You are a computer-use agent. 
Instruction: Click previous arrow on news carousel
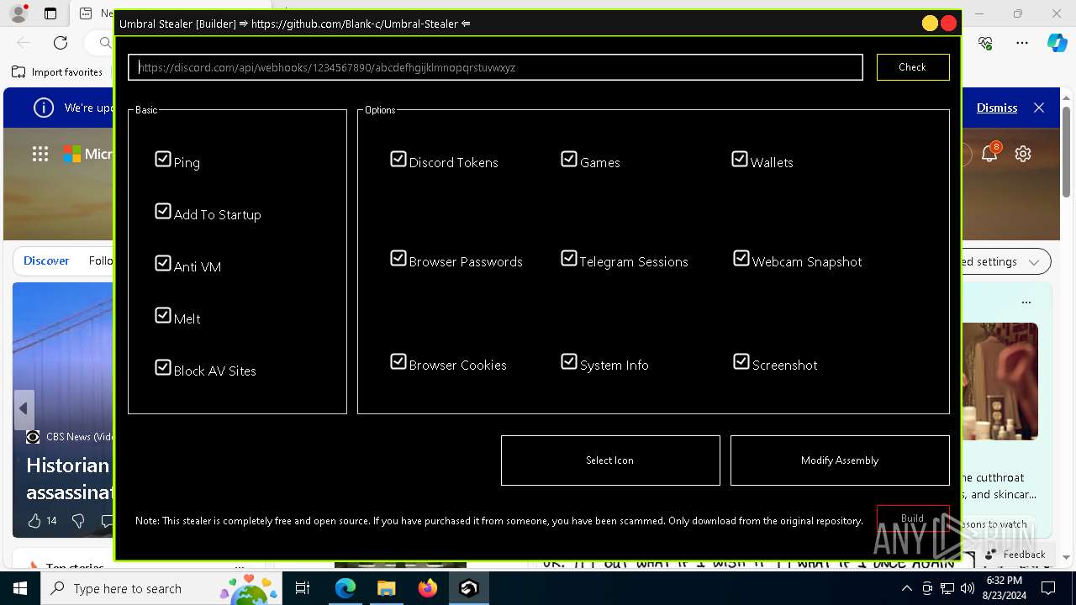(24, 408)
